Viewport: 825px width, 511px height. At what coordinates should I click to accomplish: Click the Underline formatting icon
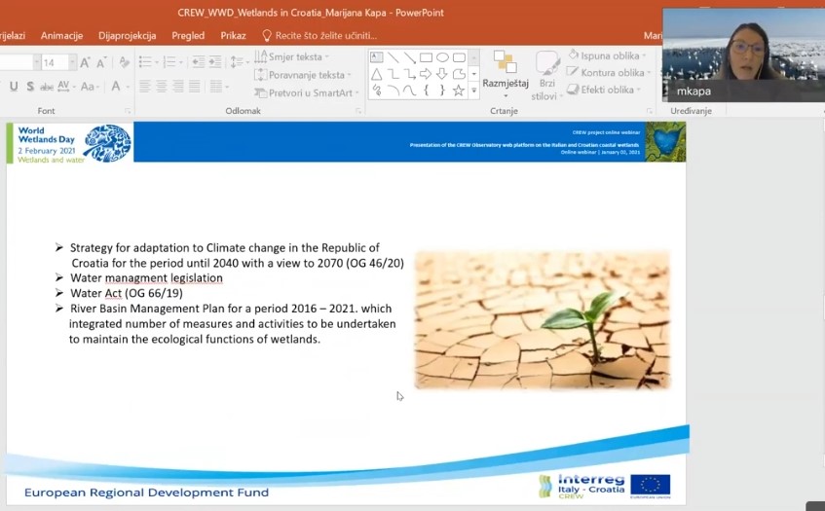[14, 87]
